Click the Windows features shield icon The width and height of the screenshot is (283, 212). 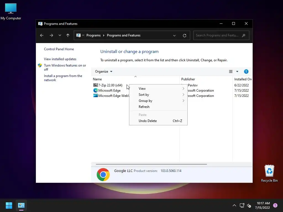pos(40,65)
